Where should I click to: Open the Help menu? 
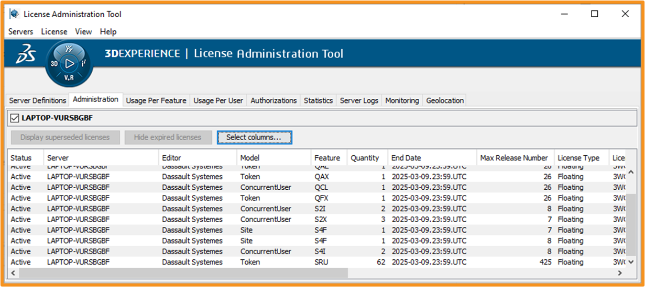[108, 32]
